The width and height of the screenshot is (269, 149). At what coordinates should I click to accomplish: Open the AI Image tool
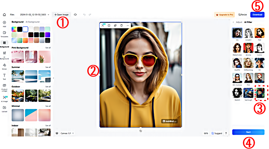click(x=4, y=98)
